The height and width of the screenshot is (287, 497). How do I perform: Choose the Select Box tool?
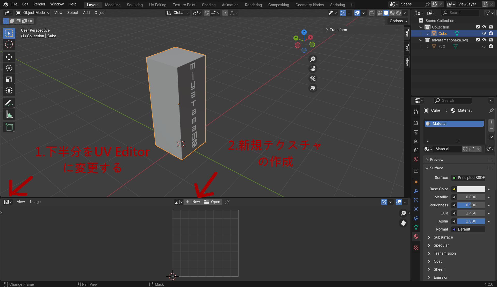point(9,33)
